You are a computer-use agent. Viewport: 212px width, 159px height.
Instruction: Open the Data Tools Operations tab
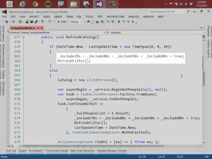83,151
